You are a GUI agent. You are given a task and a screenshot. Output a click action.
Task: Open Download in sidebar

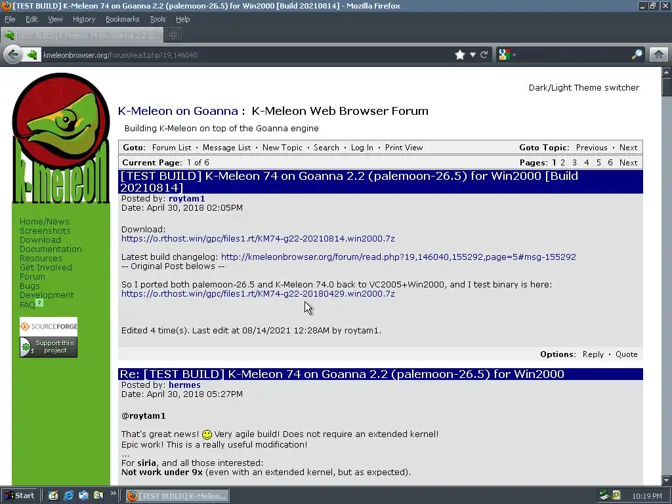(40, 240)
